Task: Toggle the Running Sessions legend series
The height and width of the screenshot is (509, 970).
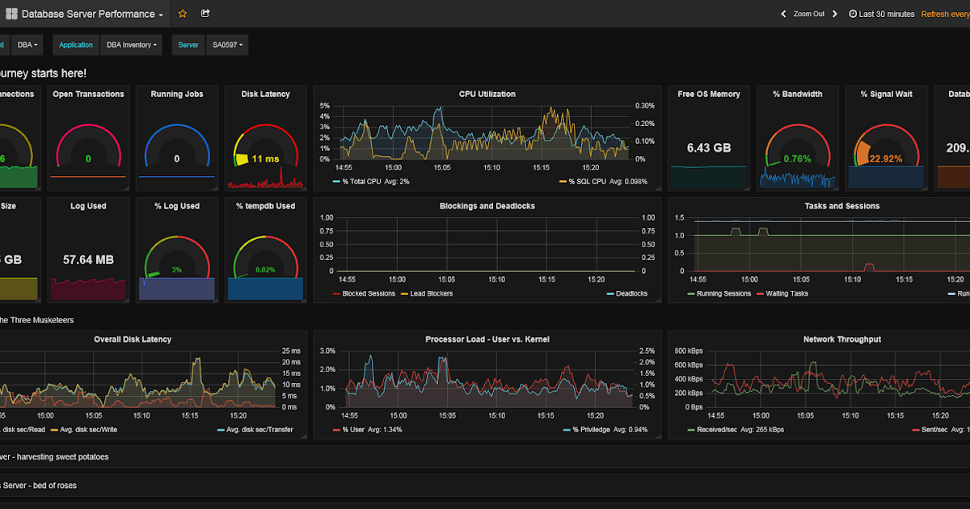Action: click(x=726, y=293)
